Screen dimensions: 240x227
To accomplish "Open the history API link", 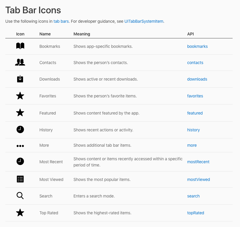I will [194, 130].
